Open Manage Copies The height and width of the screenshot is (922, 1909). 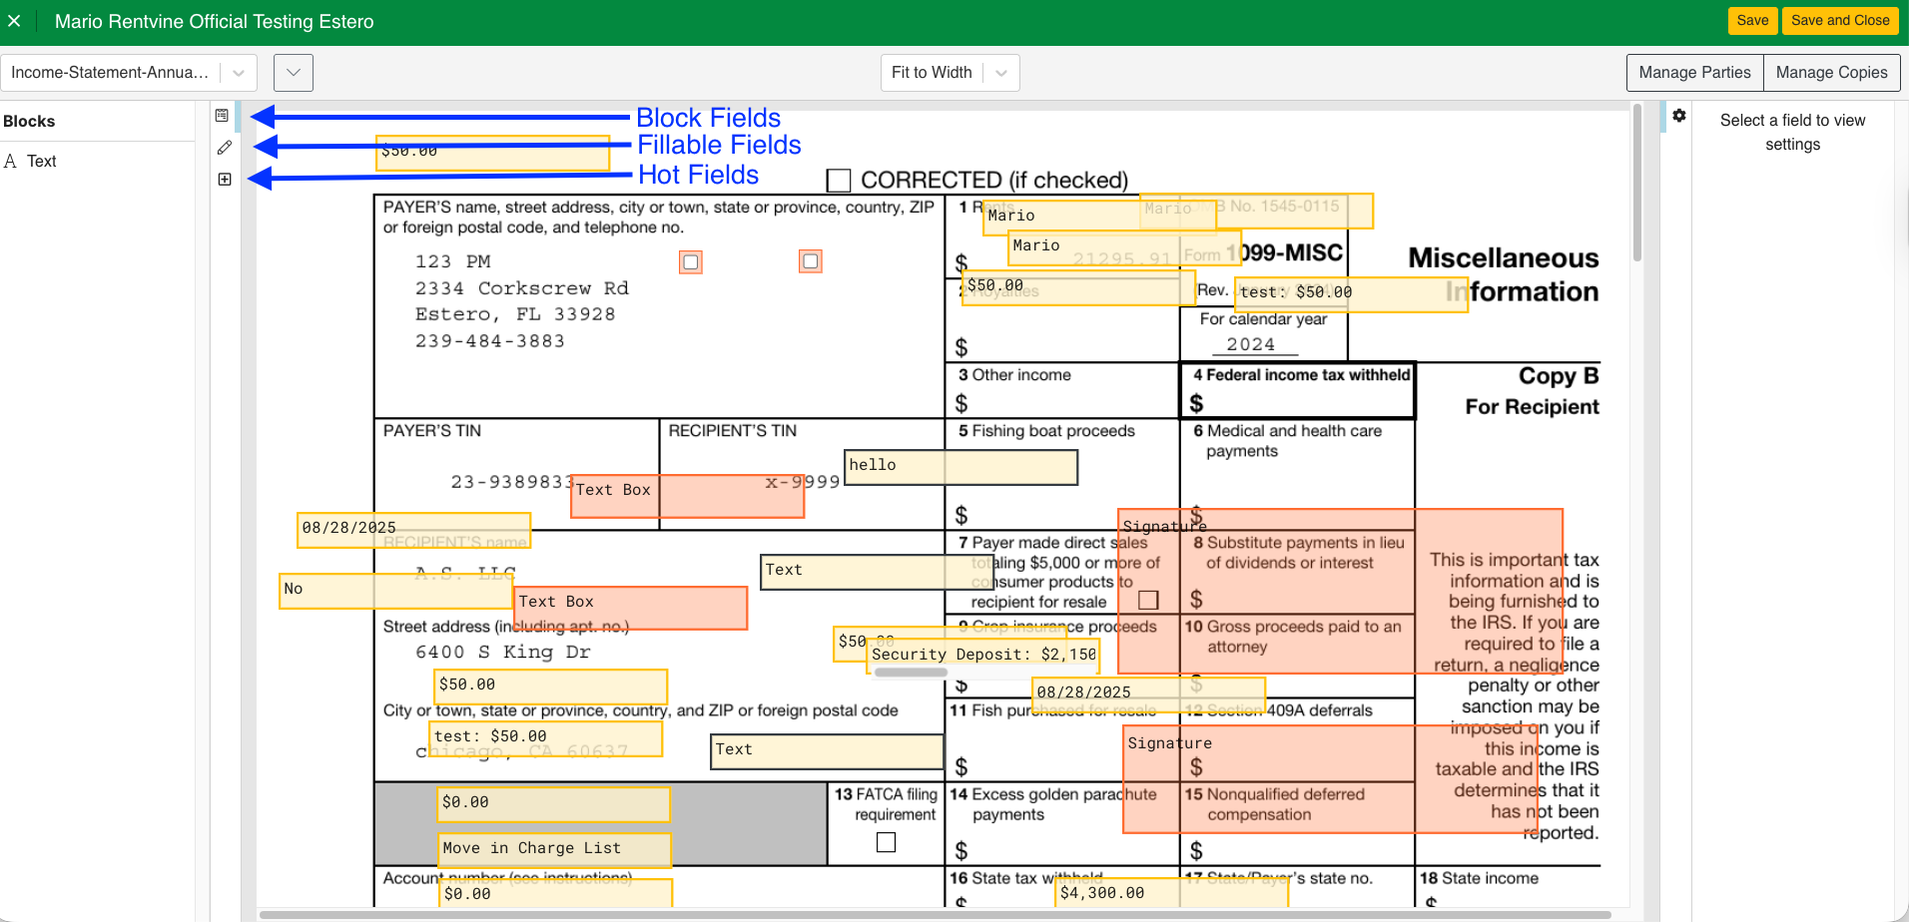pyautogui.click(x=1831, y=73)
